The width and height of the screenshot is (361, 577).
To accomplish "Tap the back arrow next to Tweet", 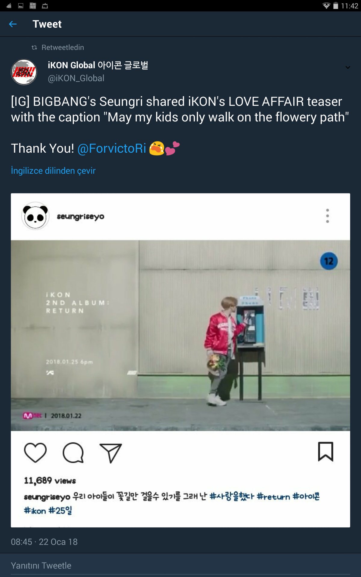I will pos(13,24).
